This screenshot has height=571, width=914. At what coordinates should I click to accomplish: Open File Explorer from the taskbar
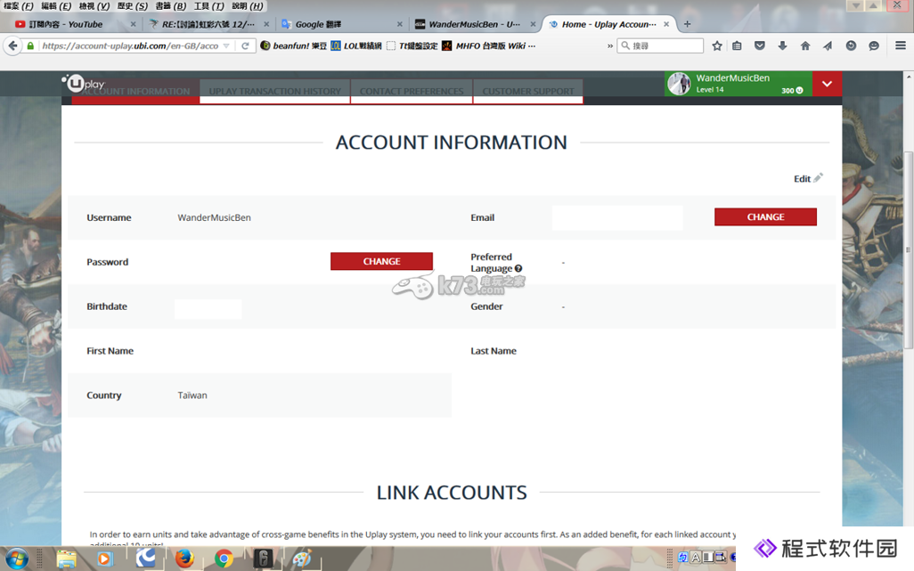pyautogui.click(x=67, y=559)
